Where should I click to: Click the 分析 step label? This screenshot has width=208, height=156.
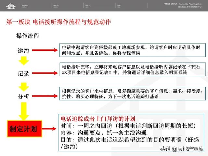23,97
